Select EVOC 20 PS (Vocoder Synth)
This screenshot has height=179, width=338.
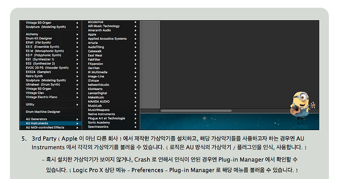(x=51, y=68)
